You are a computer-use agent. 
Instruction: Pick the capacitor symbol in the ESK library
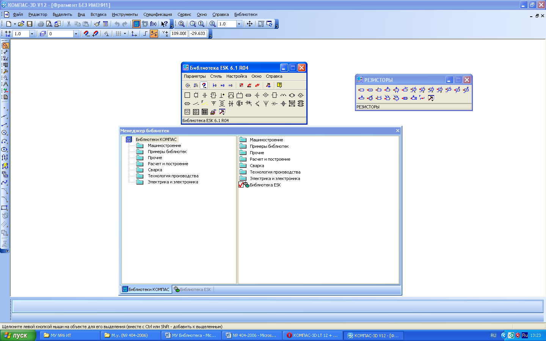205,95
